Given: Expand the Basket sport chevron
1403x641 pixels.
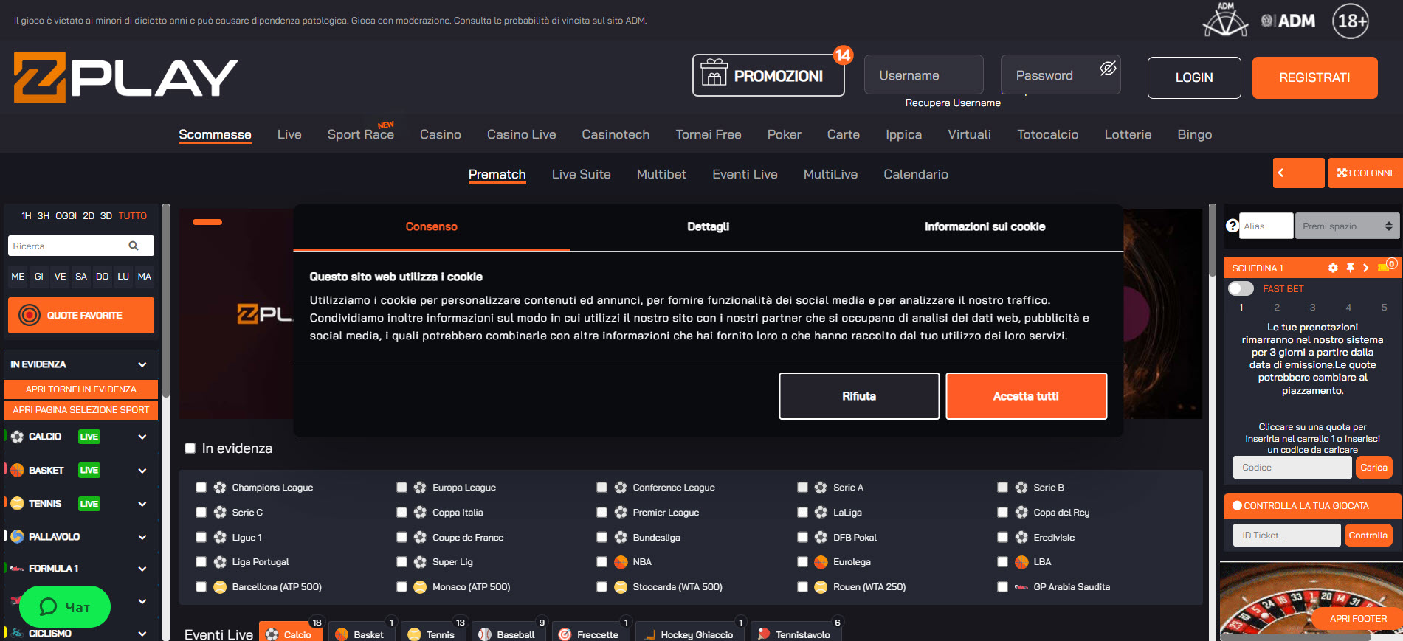Looking at the screenshot, I should pos(142,471).
